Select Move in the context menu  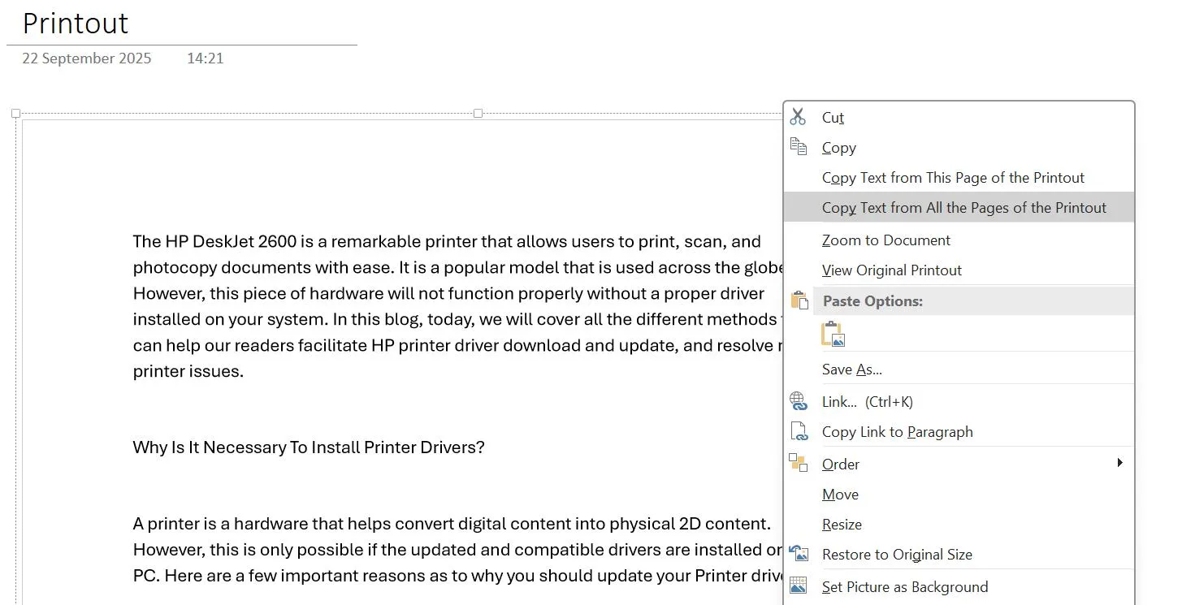[840, 495]
